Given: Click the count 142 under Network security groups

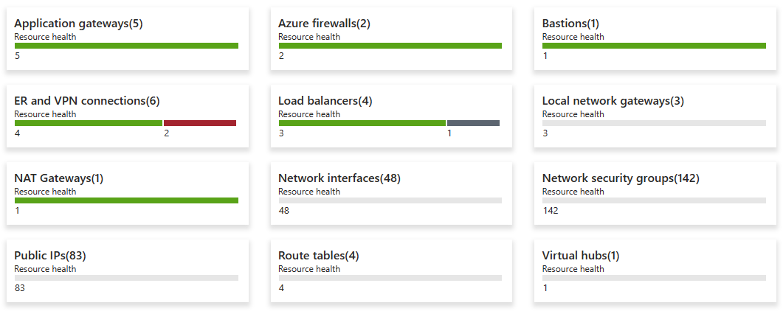Looking at the screenshot, I should point(551,211).
